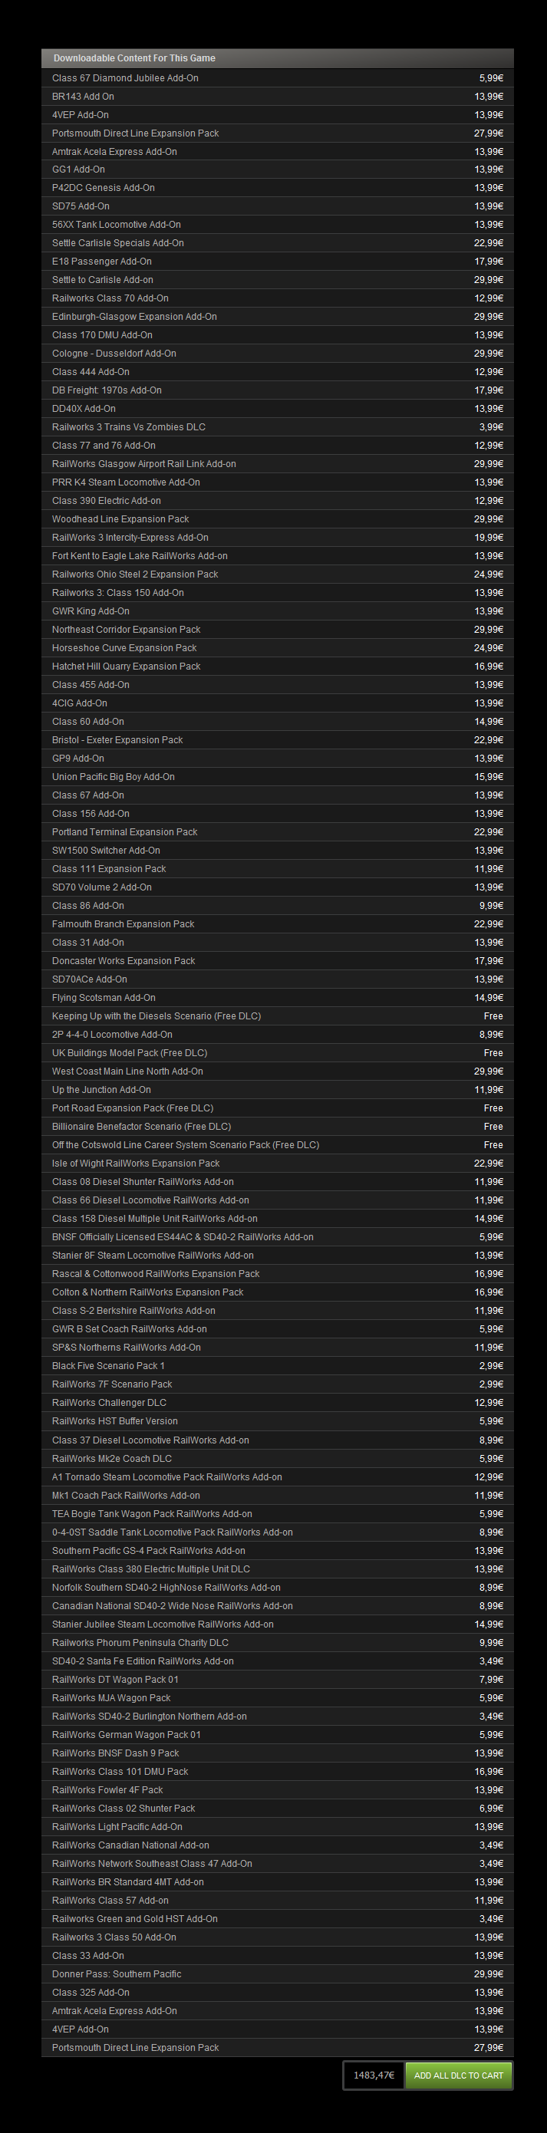The width and height of the screenshot is (547, 2133).
Task: Click Railworks Green and Gold HST Add-On
Action: pyautogui.click(x=278, y=1918)
